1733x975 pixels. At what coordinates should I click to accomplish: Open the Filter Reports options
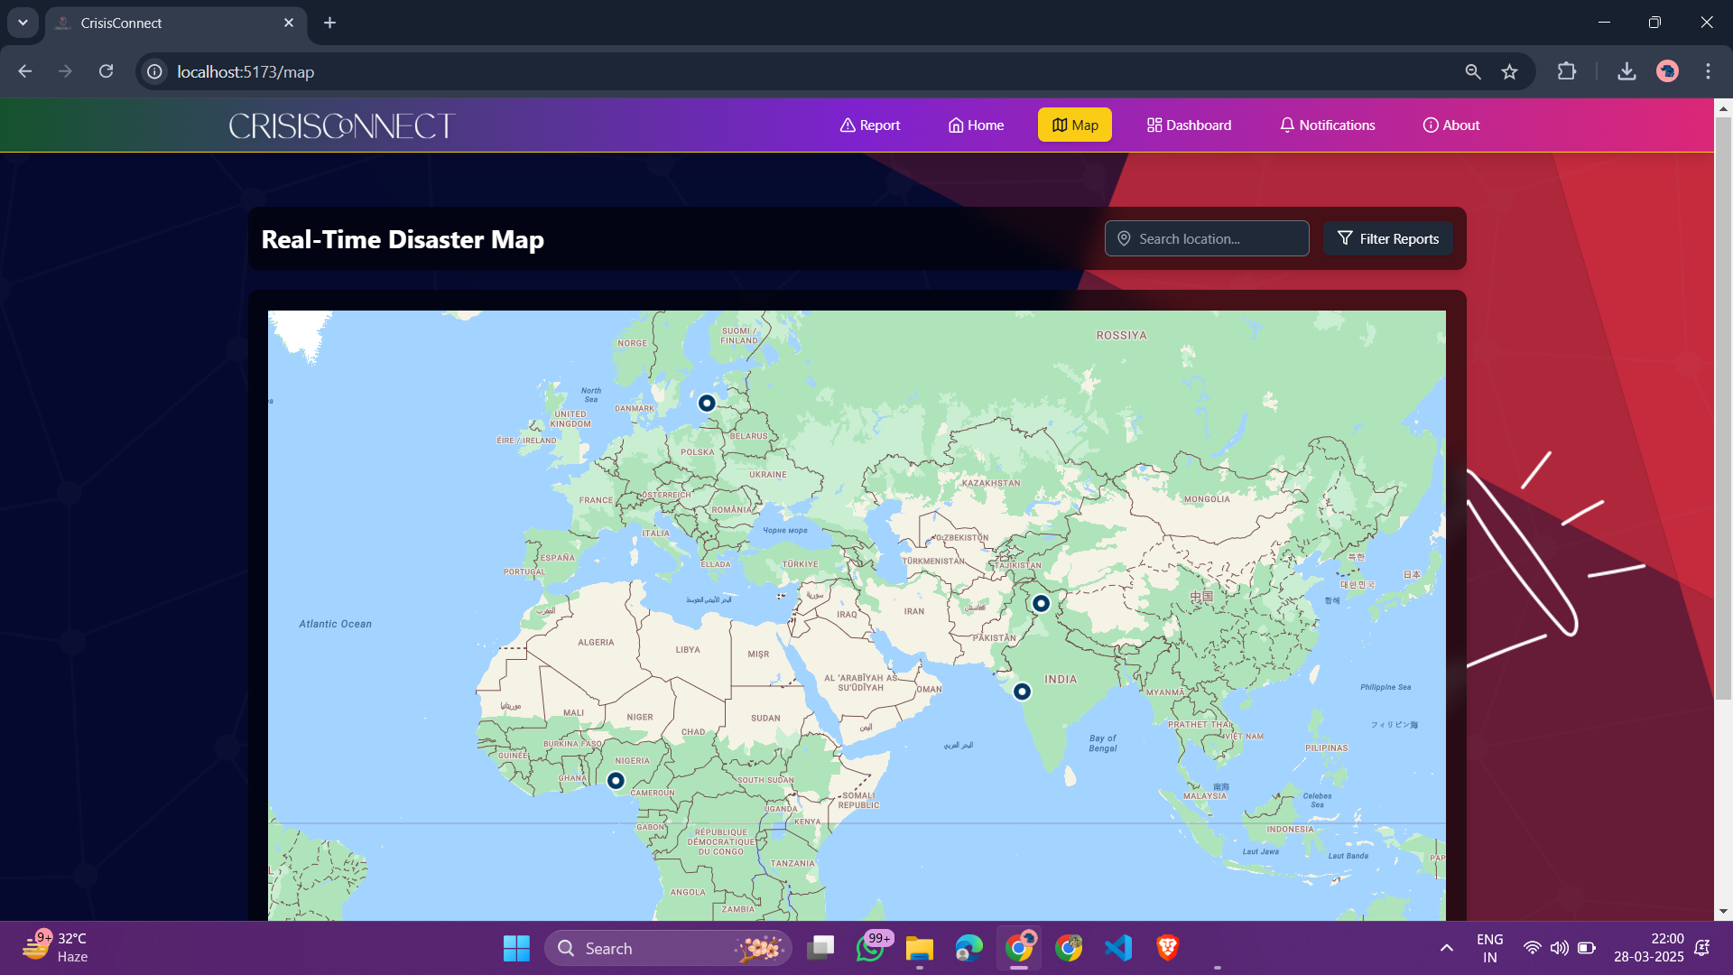click(1387, 239)
